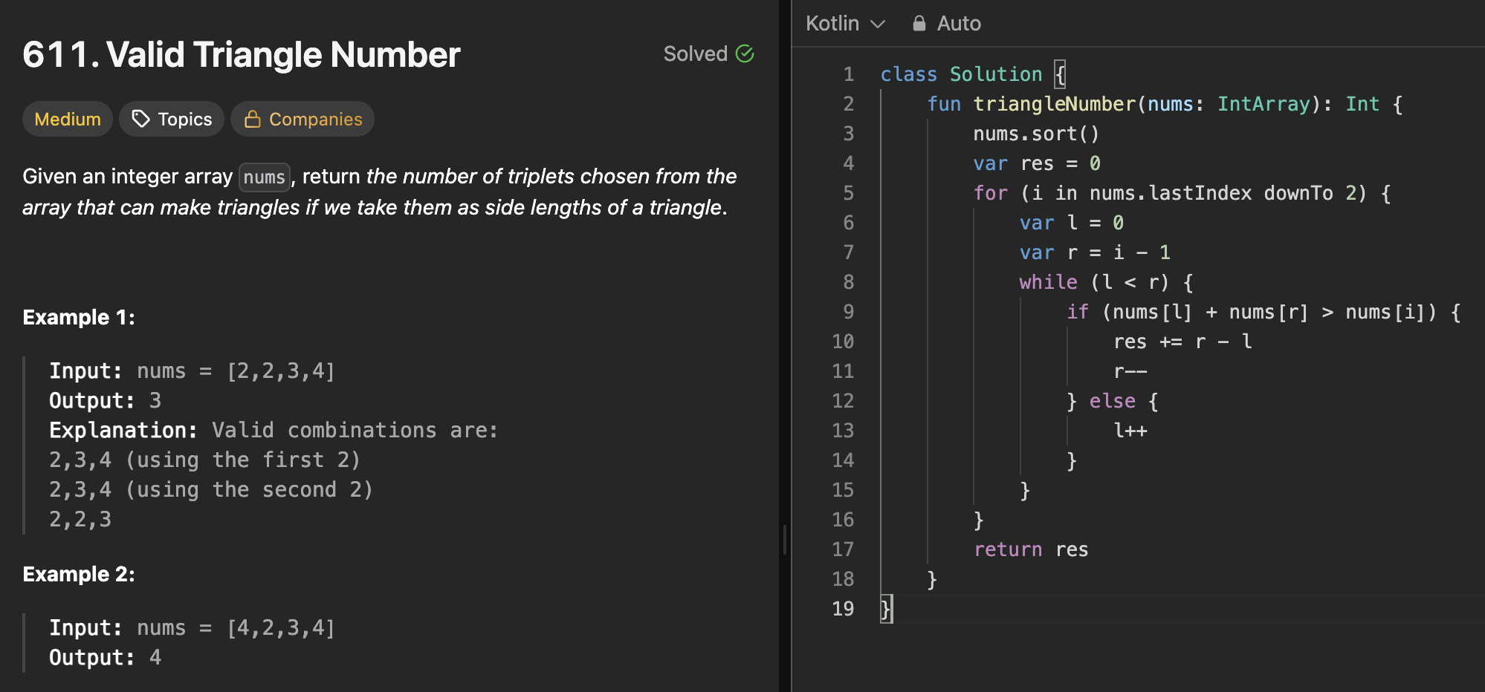The image size is (1485, 692).
Task: Click the green Solved checkmark icon
Action: 745,53
